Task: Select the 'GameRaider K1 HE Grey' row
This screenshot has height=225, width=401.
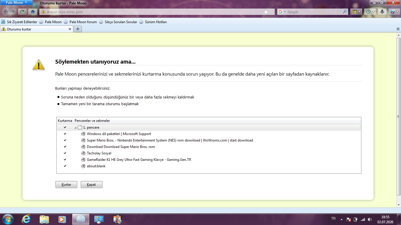Action: tap(209, 160)
